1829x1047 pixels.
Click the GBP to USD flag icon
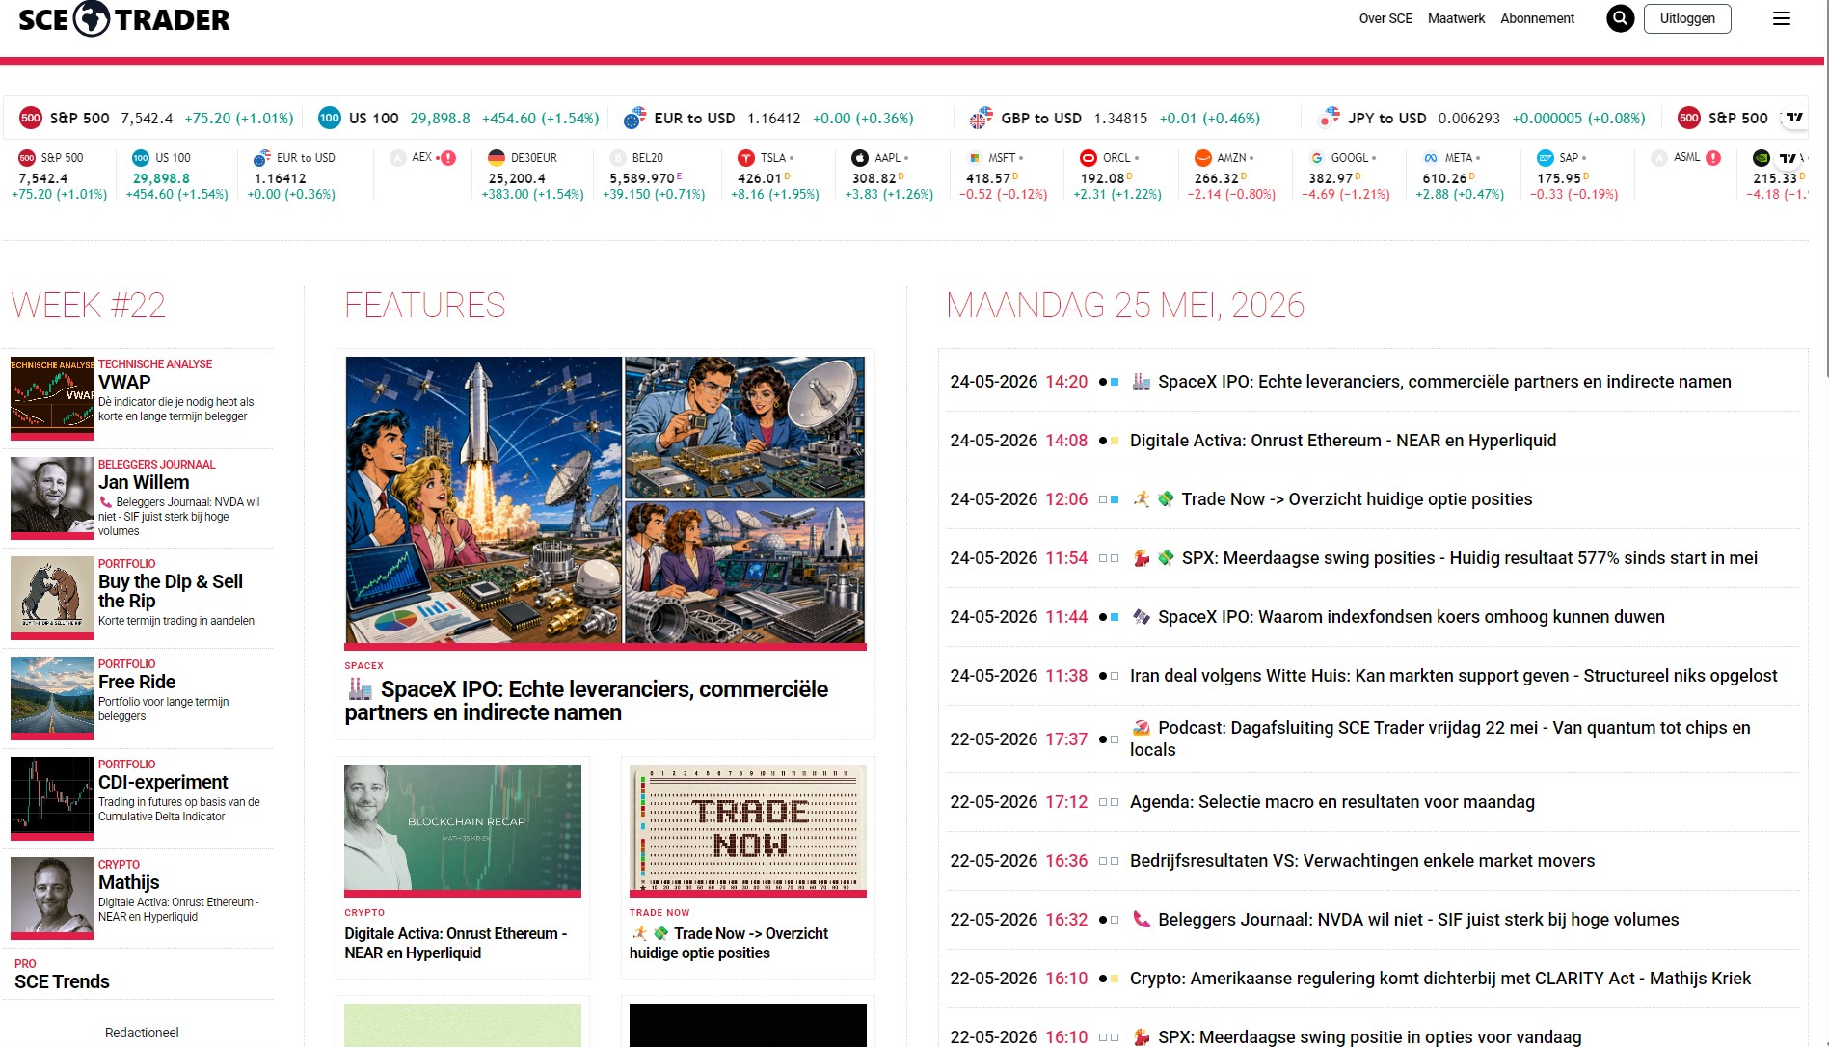pyautogui.click(x=982, y=118)
